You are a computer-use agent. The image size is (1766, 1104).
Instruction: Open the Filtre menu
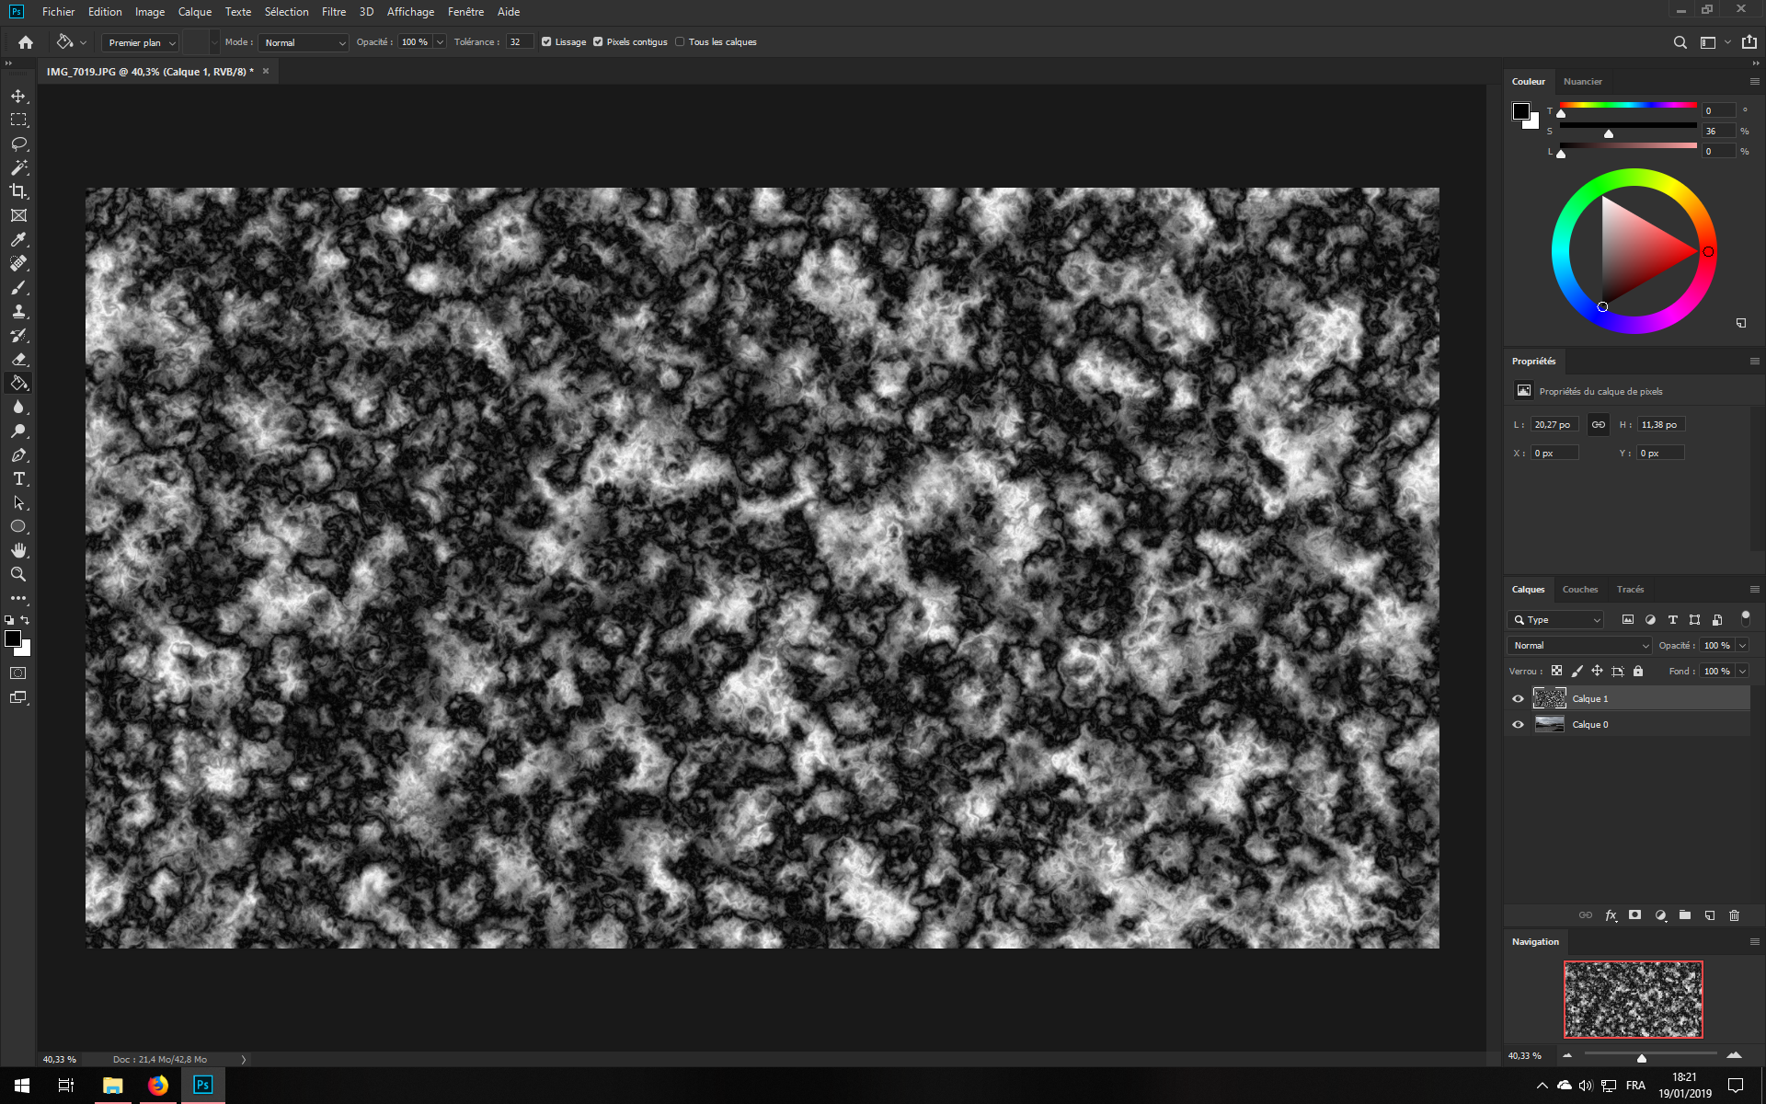pos(333,12)
